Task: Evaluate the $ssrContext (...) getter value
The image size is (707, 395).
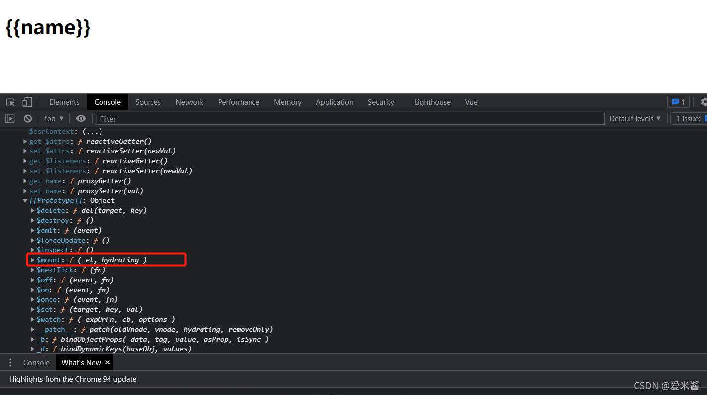Action: click(92, 132)
